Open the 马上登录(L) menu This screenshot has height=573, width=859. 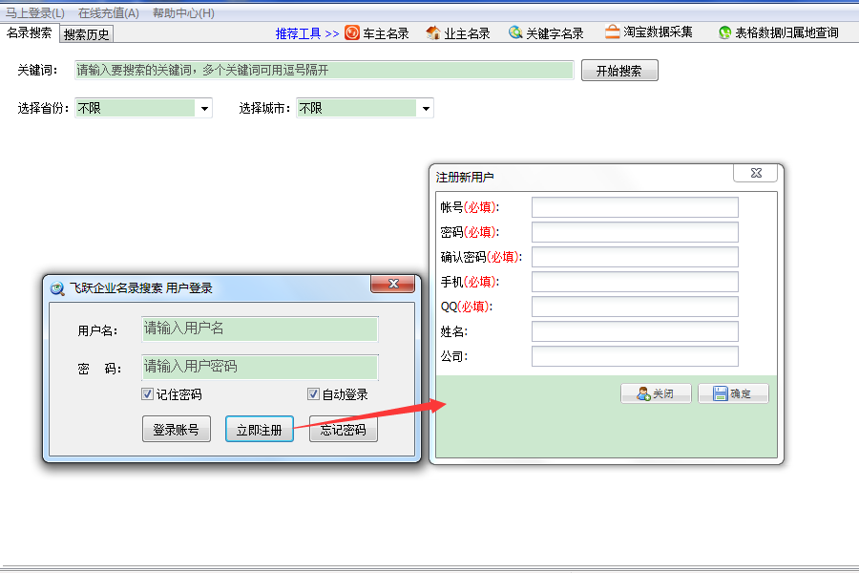pos(35,12)
